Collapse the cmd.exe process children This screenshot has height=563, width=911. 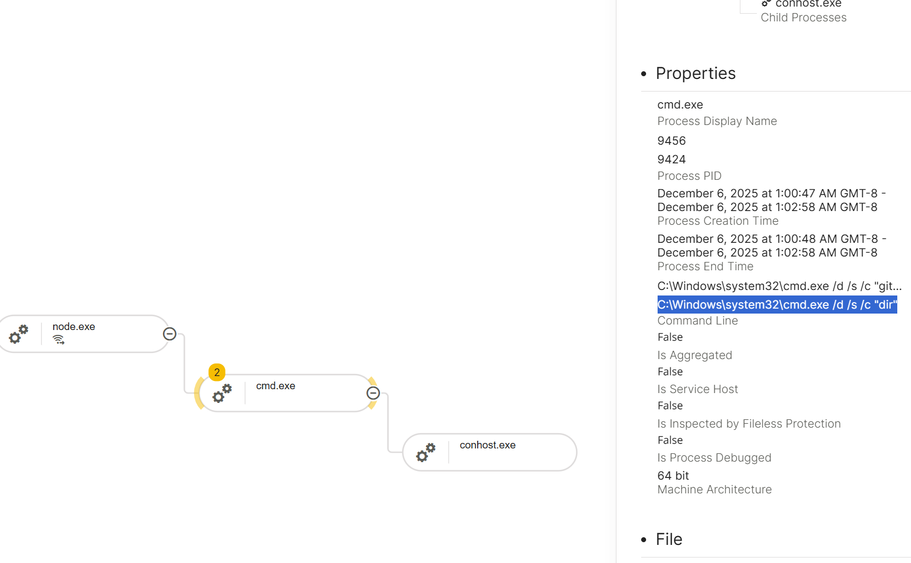[x=374, y=393]
